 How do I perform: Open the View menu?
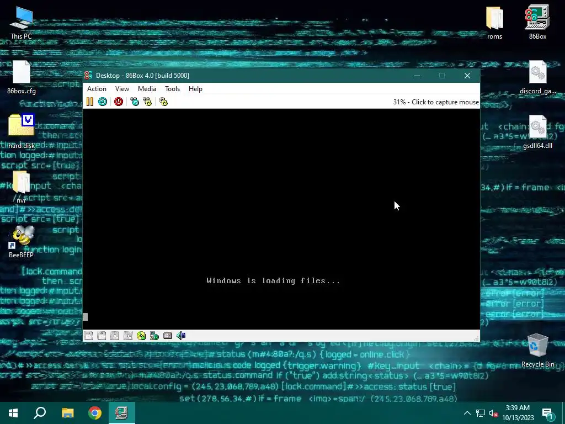(x=122, y=89)
